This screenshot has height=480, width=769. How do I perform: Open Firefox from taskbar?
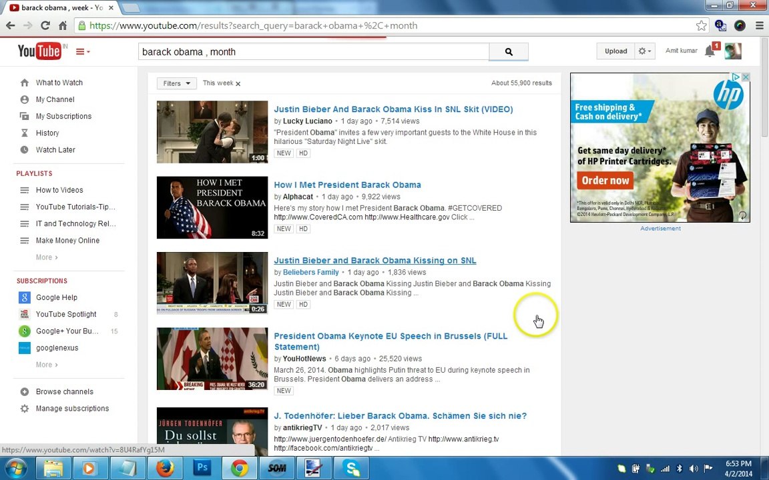[166, 468]
